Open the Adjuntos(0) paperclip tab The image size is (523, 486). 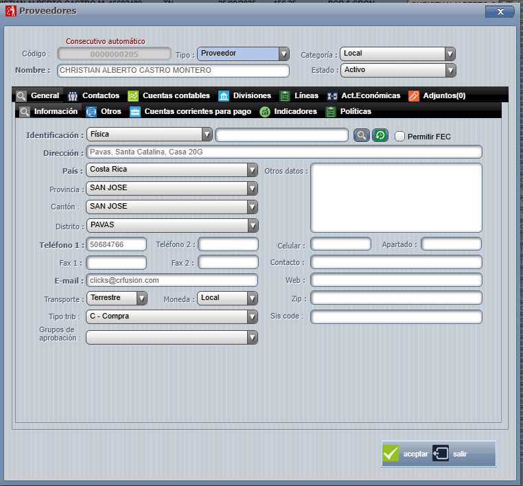[x=414, y=96]
